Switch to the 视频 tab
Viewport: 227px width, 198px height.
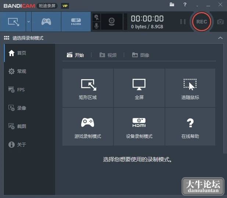coord(108,55)
